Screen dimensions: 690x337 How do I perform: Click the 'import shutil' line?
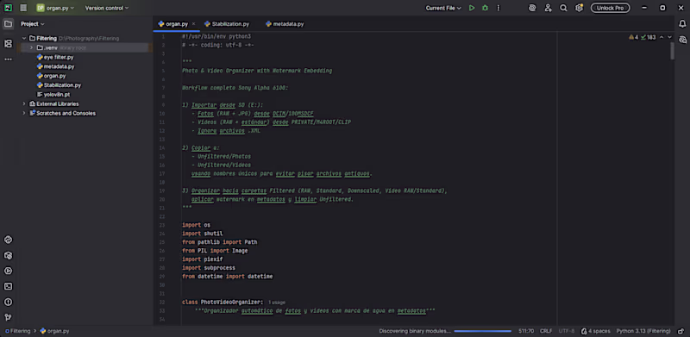coord(203,234)
